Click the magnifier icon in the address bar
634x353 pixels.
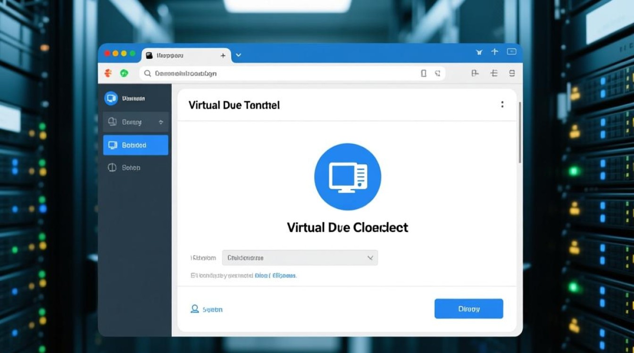point(148,73)
